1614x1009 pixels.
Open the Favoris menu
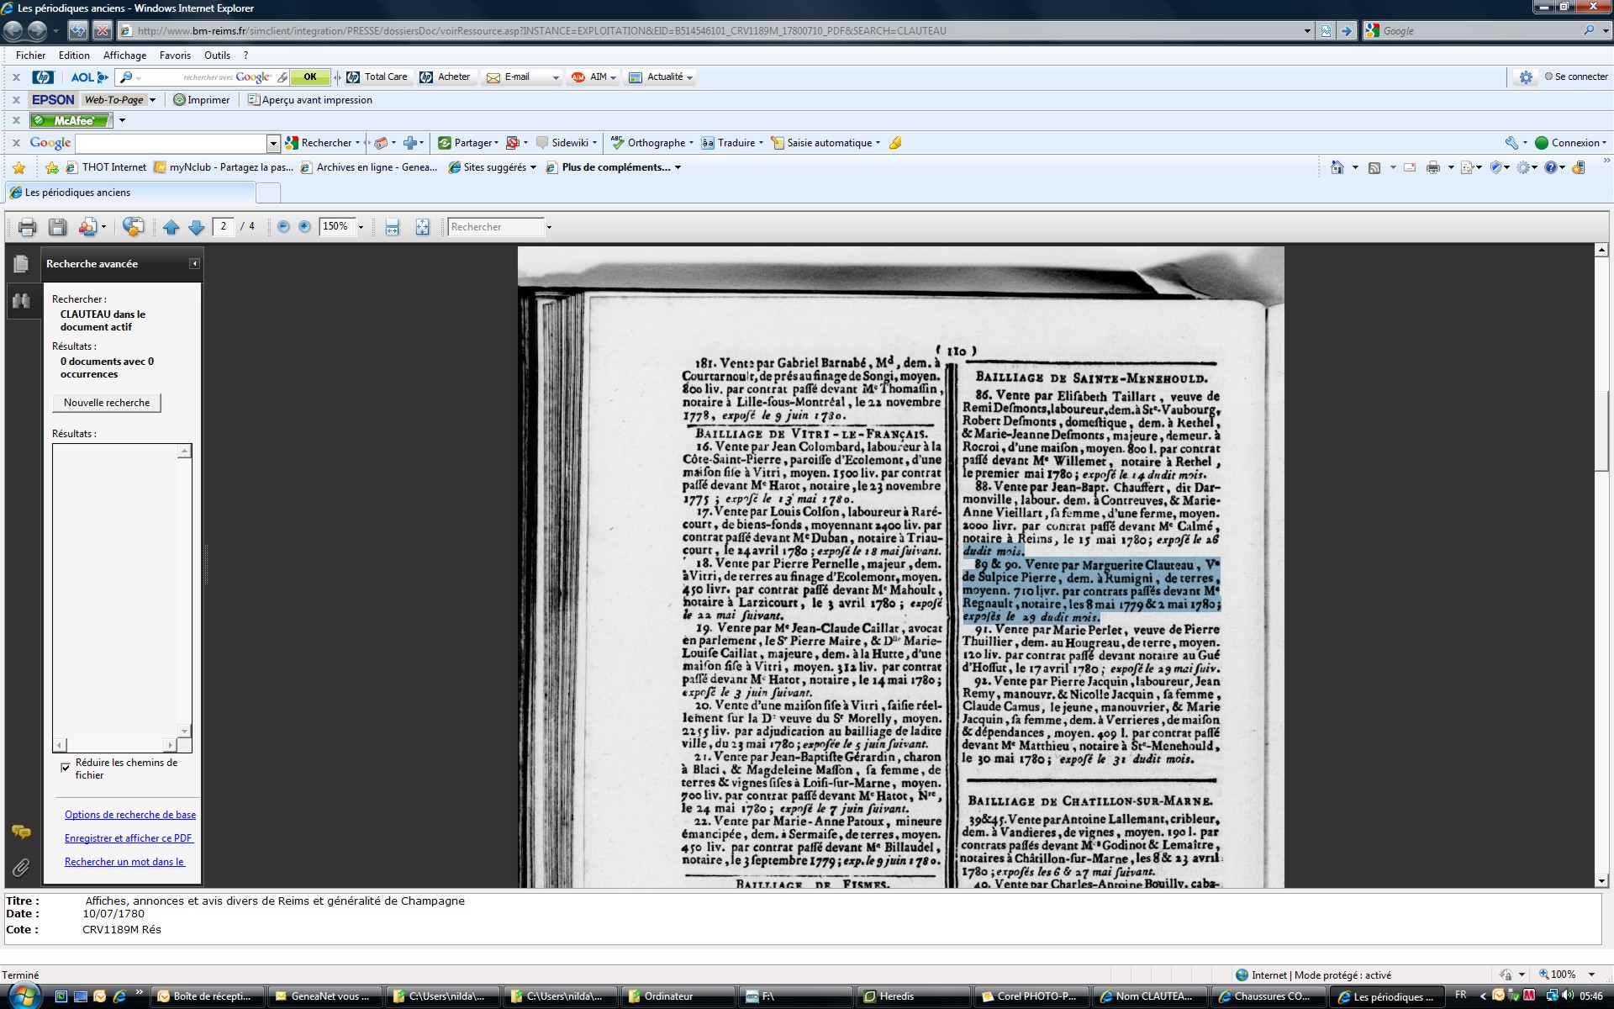click(x=175, y=55)
